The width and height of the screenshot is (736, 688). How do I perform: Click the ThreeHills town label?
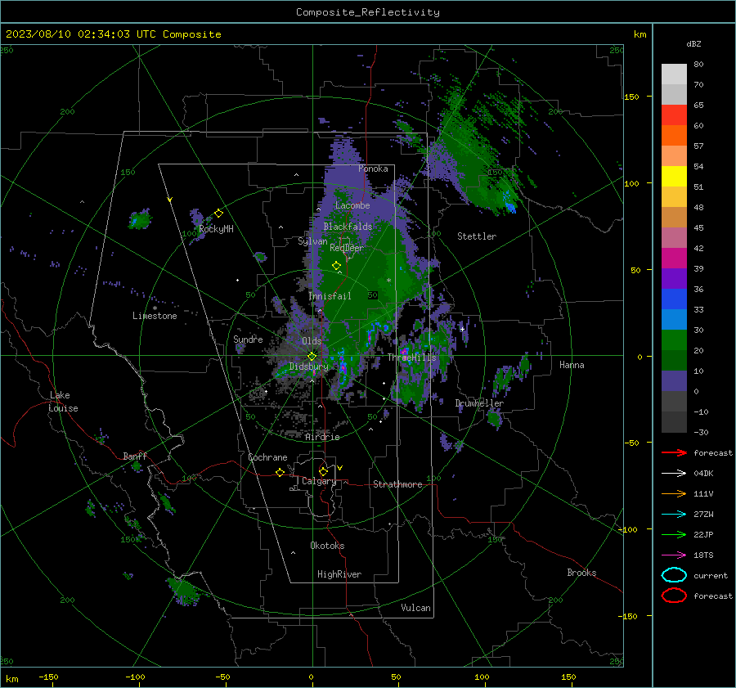click(411, 357)
